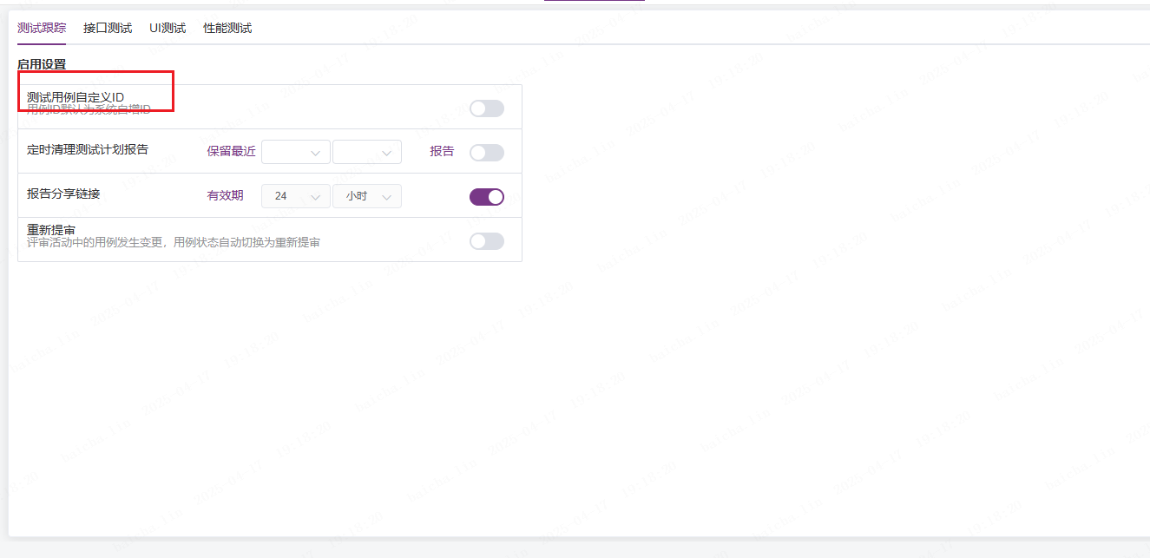This screenshot has width=1150, height=558.
Task: Click the 测试用例自定义ID title text
Action: [x=76, y=97]
